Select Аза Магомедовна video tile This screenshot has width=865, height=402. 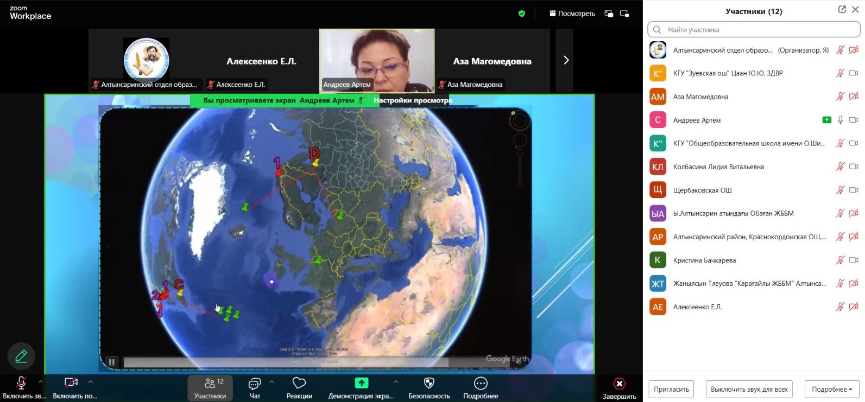[x=493, y=60]
